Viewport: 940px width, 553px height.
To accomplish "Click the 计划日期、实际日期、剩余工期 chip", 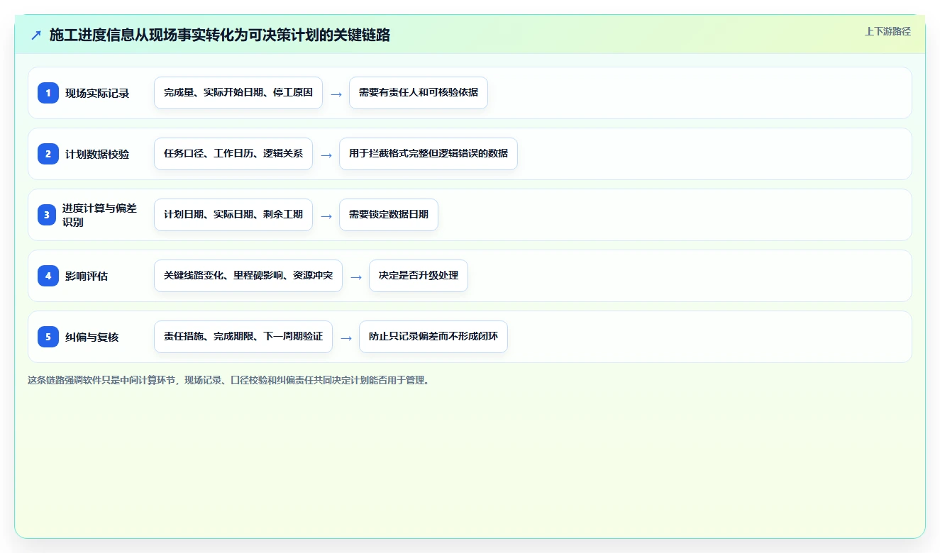I will click(233, 215).
